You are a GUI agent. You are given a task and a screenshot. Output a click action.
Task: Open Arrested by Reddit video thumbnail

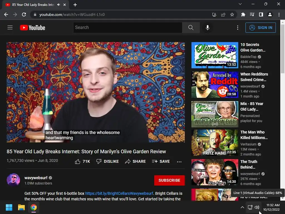click(215, 85)
